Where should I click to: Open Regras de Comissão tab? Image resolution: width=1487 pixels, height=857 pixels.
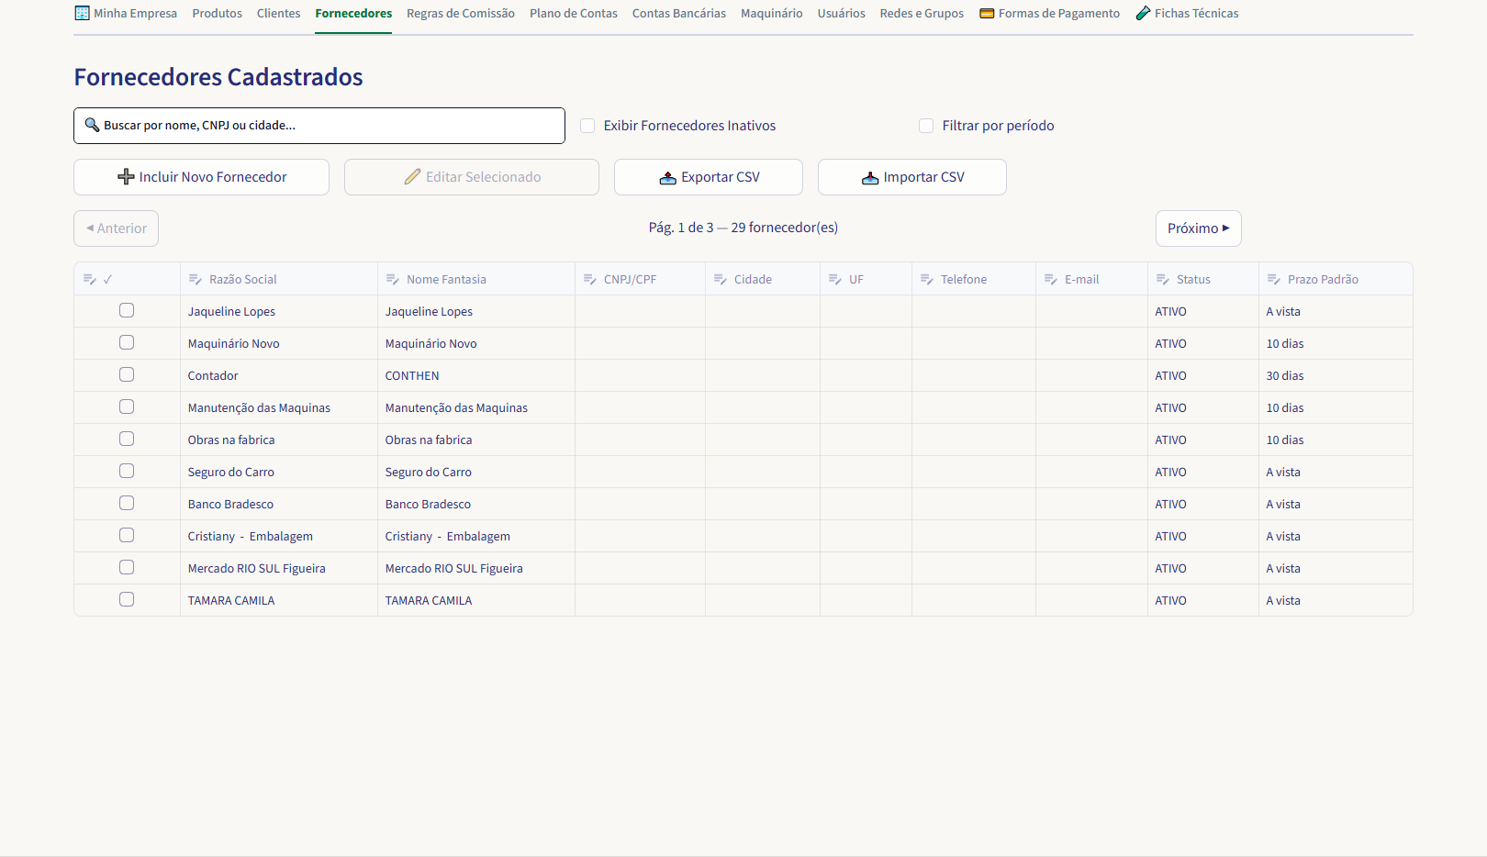[461, 14]
